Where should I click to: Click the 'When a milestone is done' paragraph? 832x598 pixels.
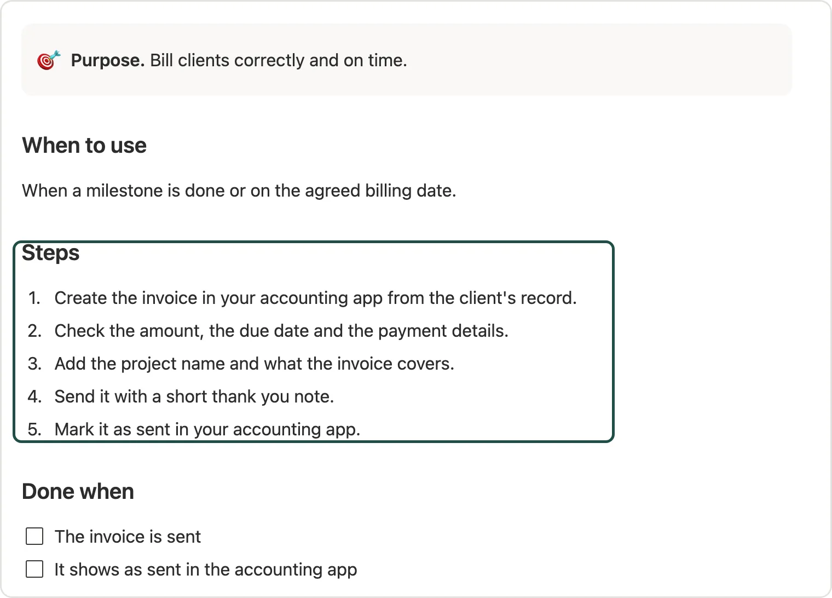pos(239,191)
